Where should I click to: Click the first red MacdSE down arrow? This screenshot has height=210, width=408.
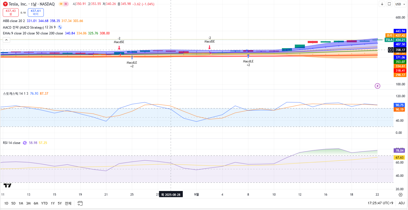pos(119,48)
